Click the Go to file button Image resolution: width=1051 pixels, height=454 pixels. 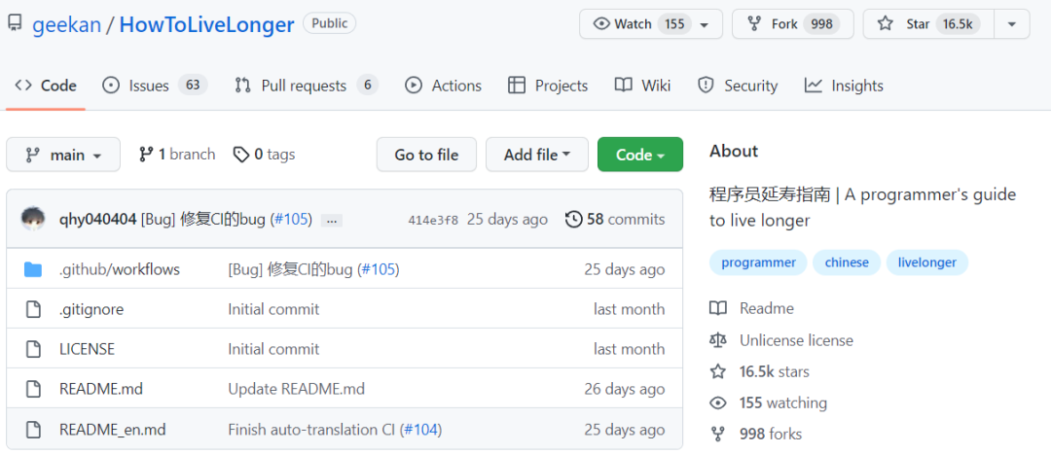pos(426,155)
